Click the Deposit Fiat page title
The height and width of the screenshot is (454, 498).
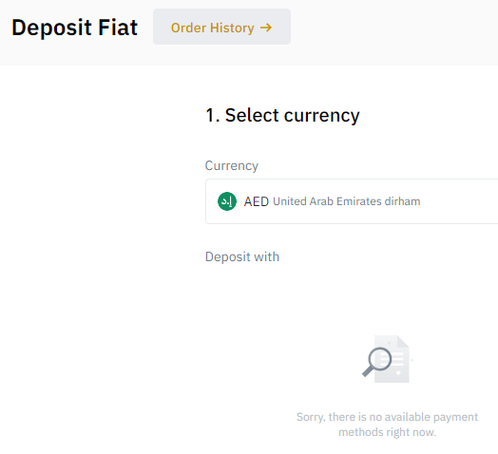(74, 28)
